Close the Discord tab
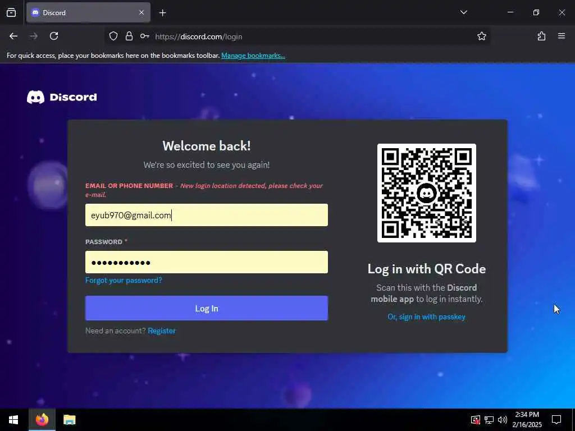The width and height of the screenshot is (575, 431). pyautogui.click(x=142, y=12)
